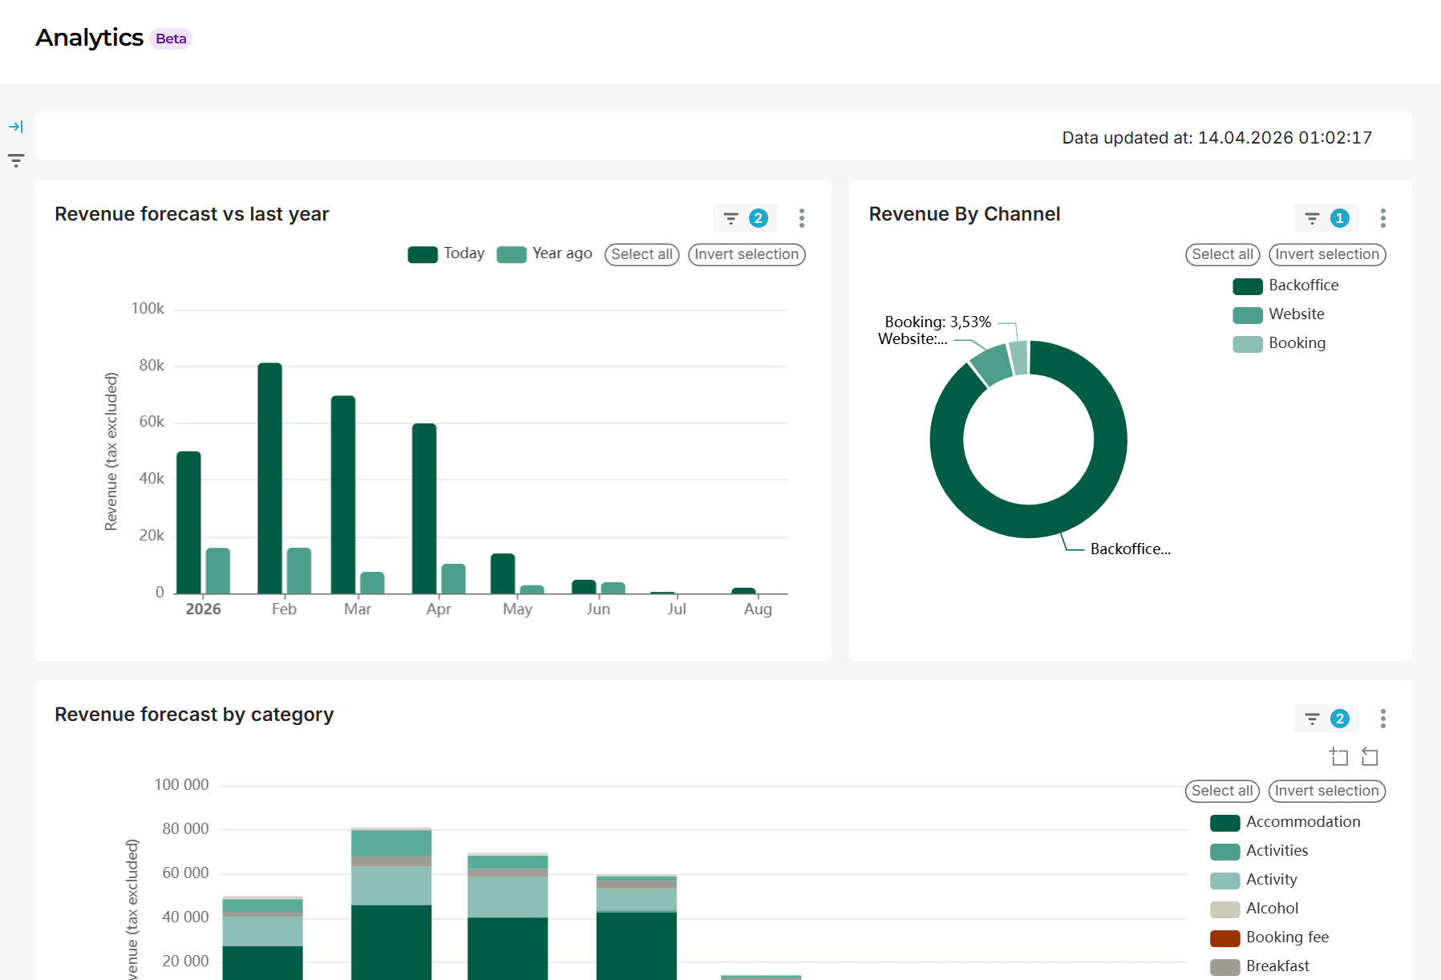Click the 2026 x-axis label
The image size is (1441, 980).
(203, 609)
